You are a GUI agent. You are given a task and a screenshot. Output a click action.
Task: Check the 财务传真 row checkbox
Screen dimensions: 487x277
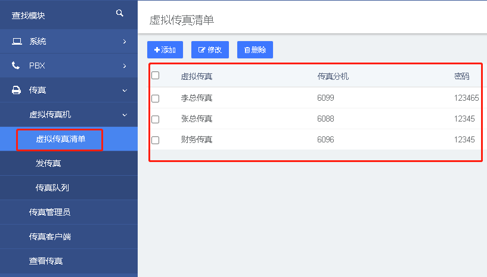[x=156, y=140]
